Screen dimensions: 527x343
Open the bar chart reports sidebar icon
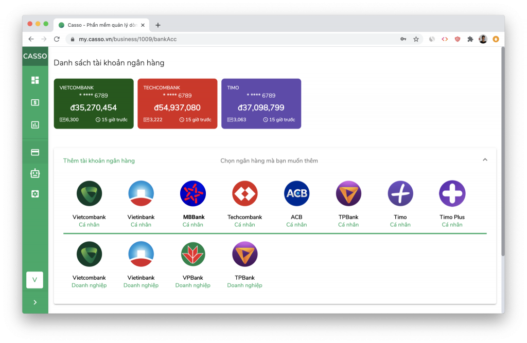point(35,125)
